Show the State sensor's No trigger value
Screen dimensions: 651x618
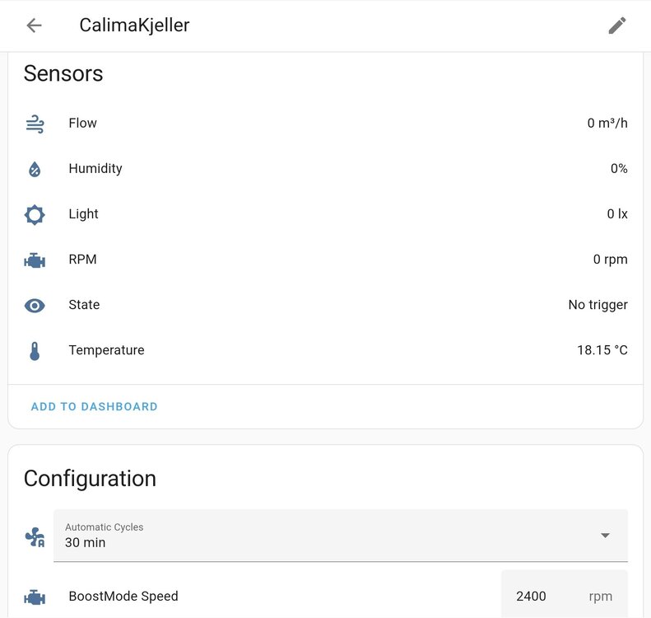pos(598,305)
